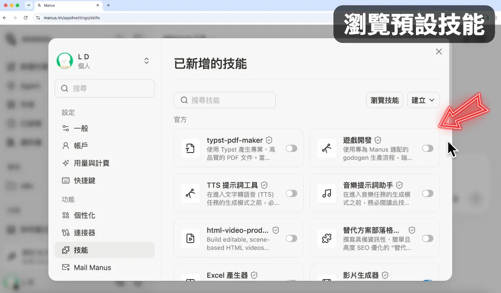
Task: Click the 遊戲開發 skill icon
Action: point(327,148)
